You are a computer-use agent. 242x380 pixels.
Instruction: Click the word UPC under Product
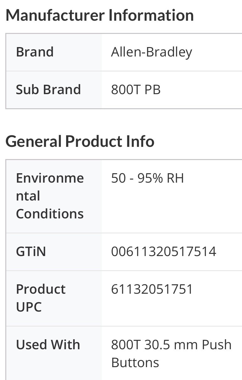click(x=29, y=307)
